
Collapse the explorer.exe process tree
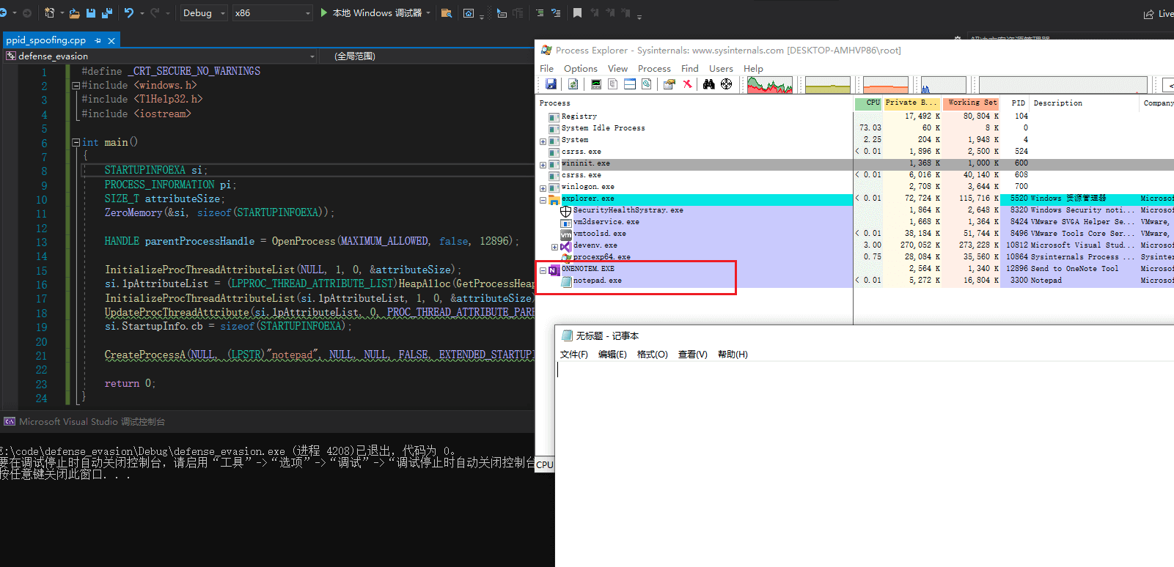(x=543, y=200)
